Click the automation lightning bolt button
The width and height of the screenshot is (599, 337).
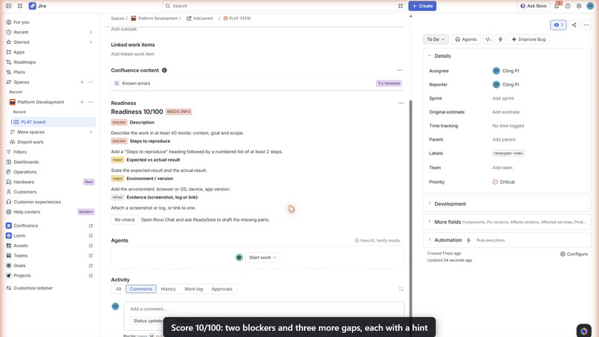500,39
